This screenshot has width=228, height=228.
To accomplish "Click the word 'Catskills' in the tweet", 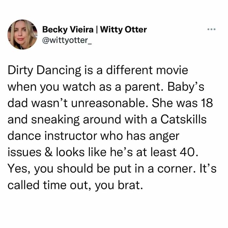I will (x=183, y=120).
